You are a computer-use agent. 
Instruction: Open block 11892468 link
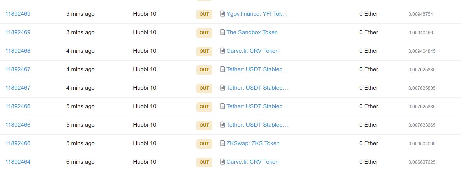tap(18, 51)
